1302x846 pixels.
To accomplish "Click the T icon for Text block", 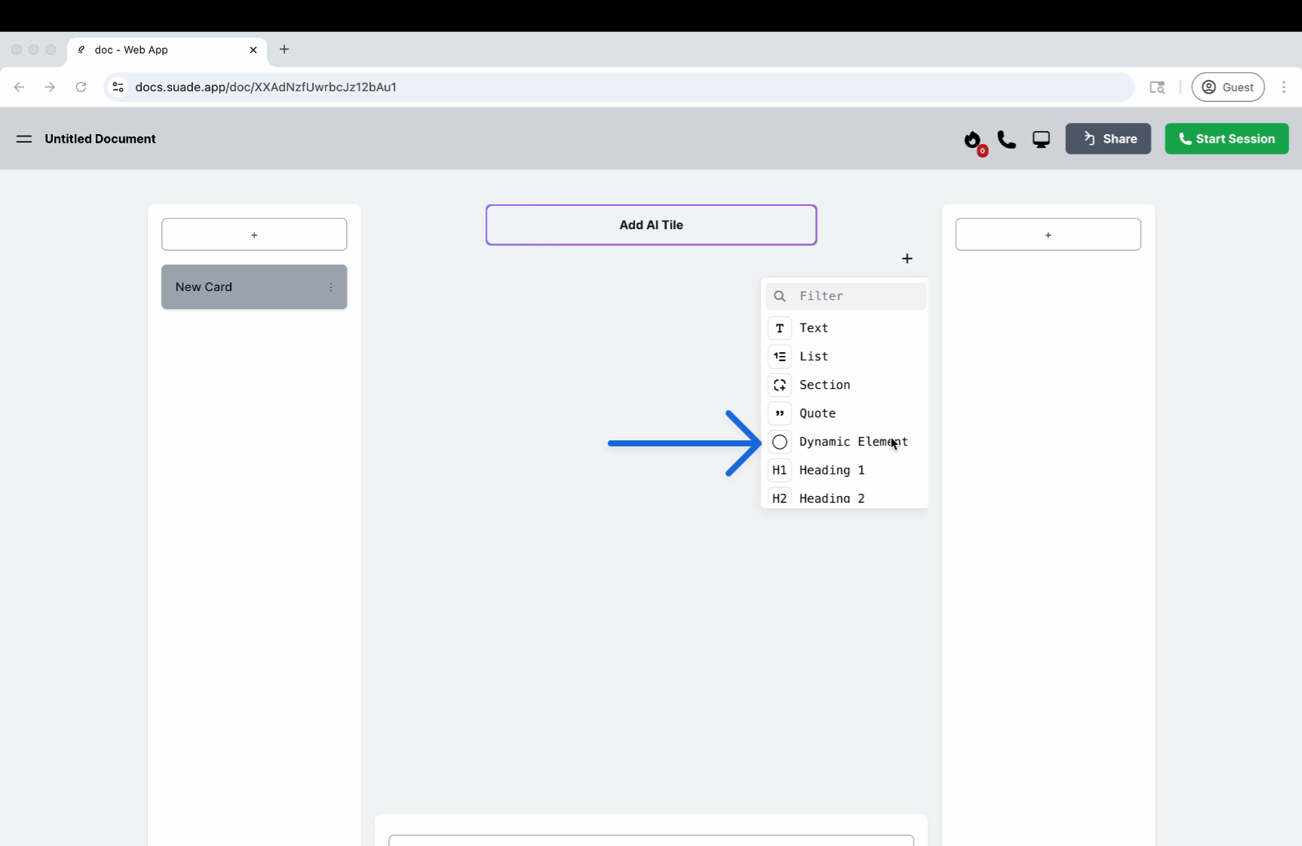I will click(x=780, y=328).
